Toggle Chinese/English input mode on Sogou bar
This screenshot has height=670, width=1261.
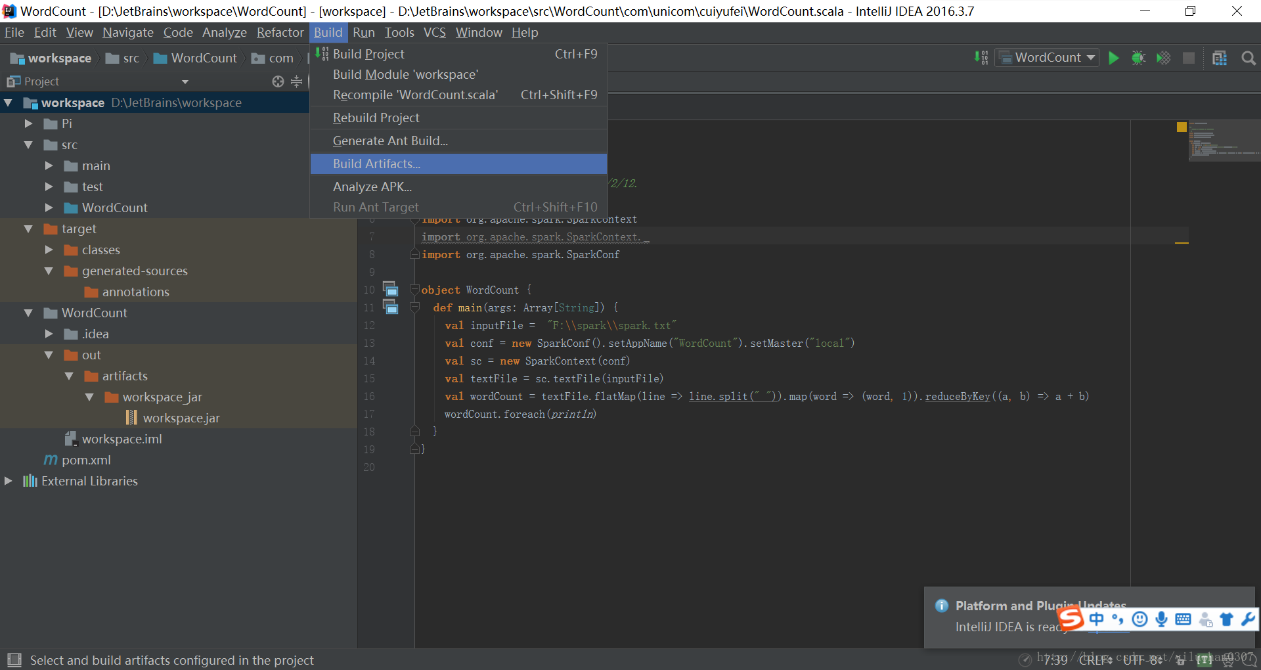1096,619
